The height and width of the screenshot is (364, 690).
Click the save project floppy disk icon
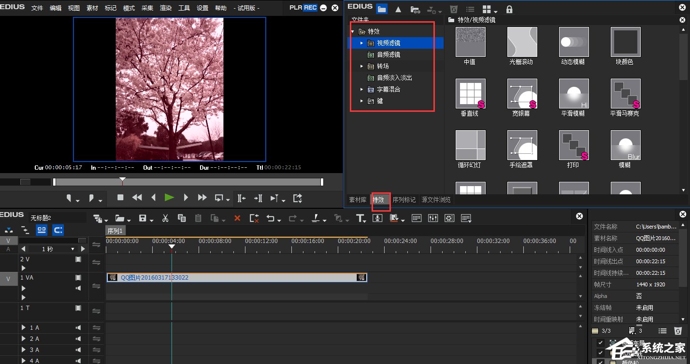(143, 218)
